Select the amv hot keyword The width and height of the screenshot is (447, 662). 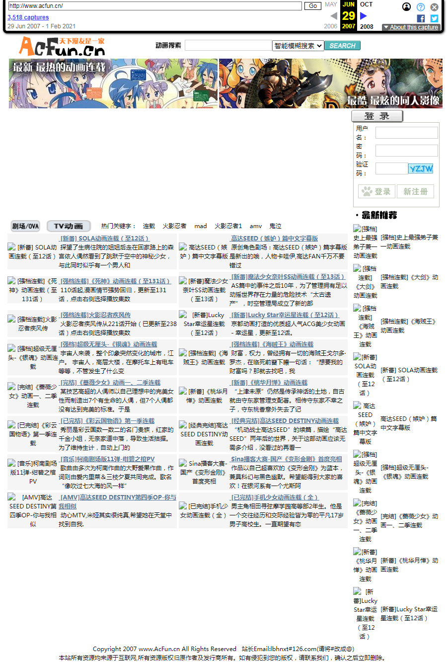click(x=256, y=226)
